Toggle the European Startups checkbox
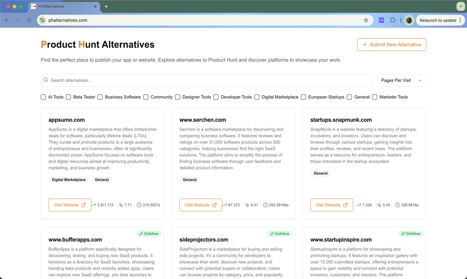Image resolution: width=467 pixels, height=279 pixels. 303,97
